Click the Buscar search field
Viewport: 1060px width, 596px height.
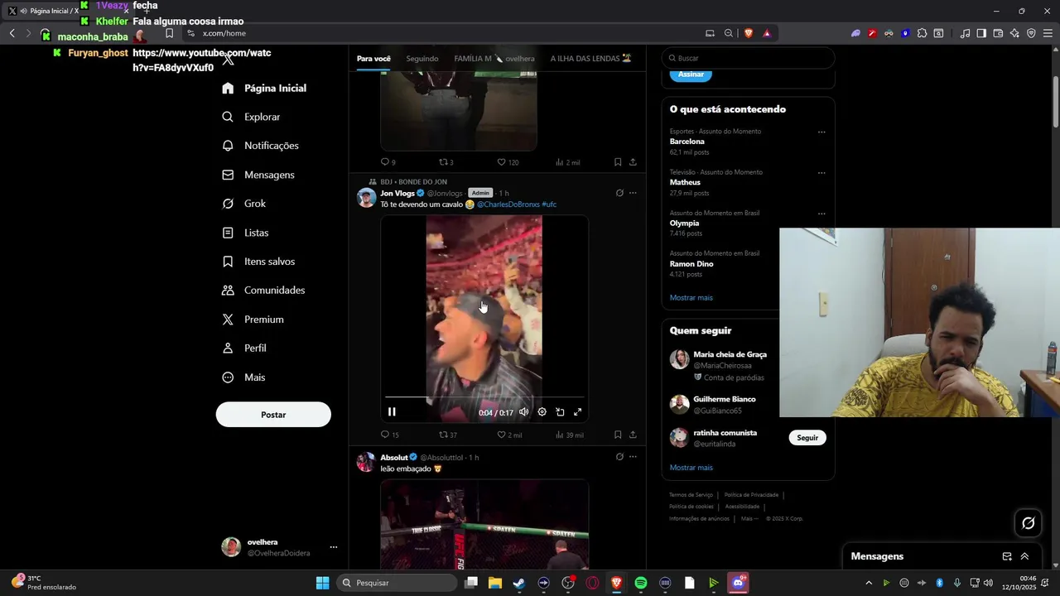pos(748,58)
